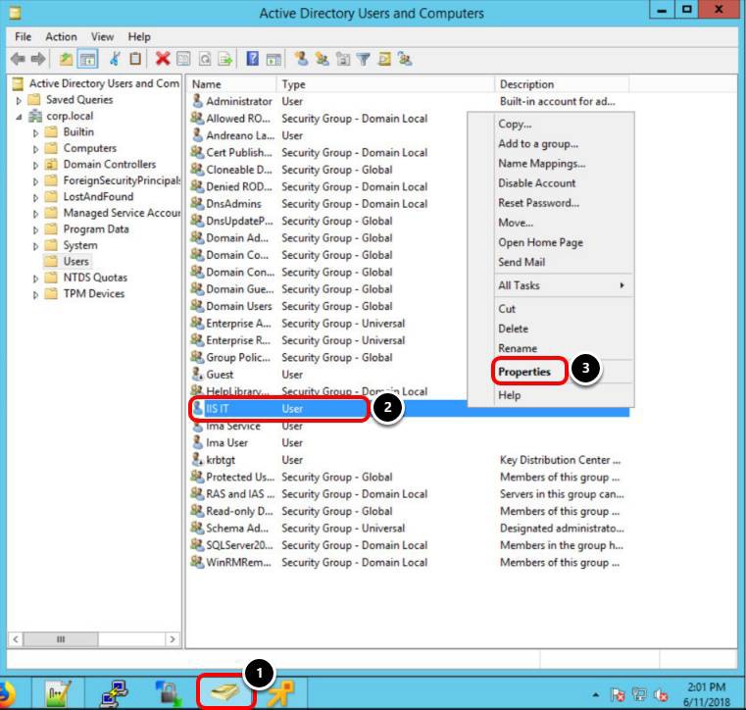The image size is (746, 710).
Task: Click the Add to group toolbar icon
Action: click(406, 59)
